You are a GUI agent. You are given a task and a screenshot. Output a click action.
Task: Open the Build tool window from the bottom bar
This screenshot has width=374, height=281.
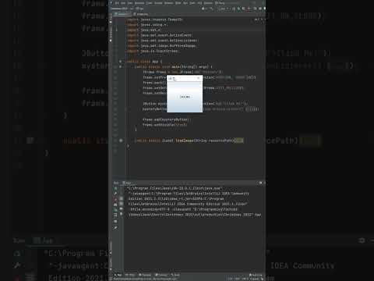tap(175, 275)
